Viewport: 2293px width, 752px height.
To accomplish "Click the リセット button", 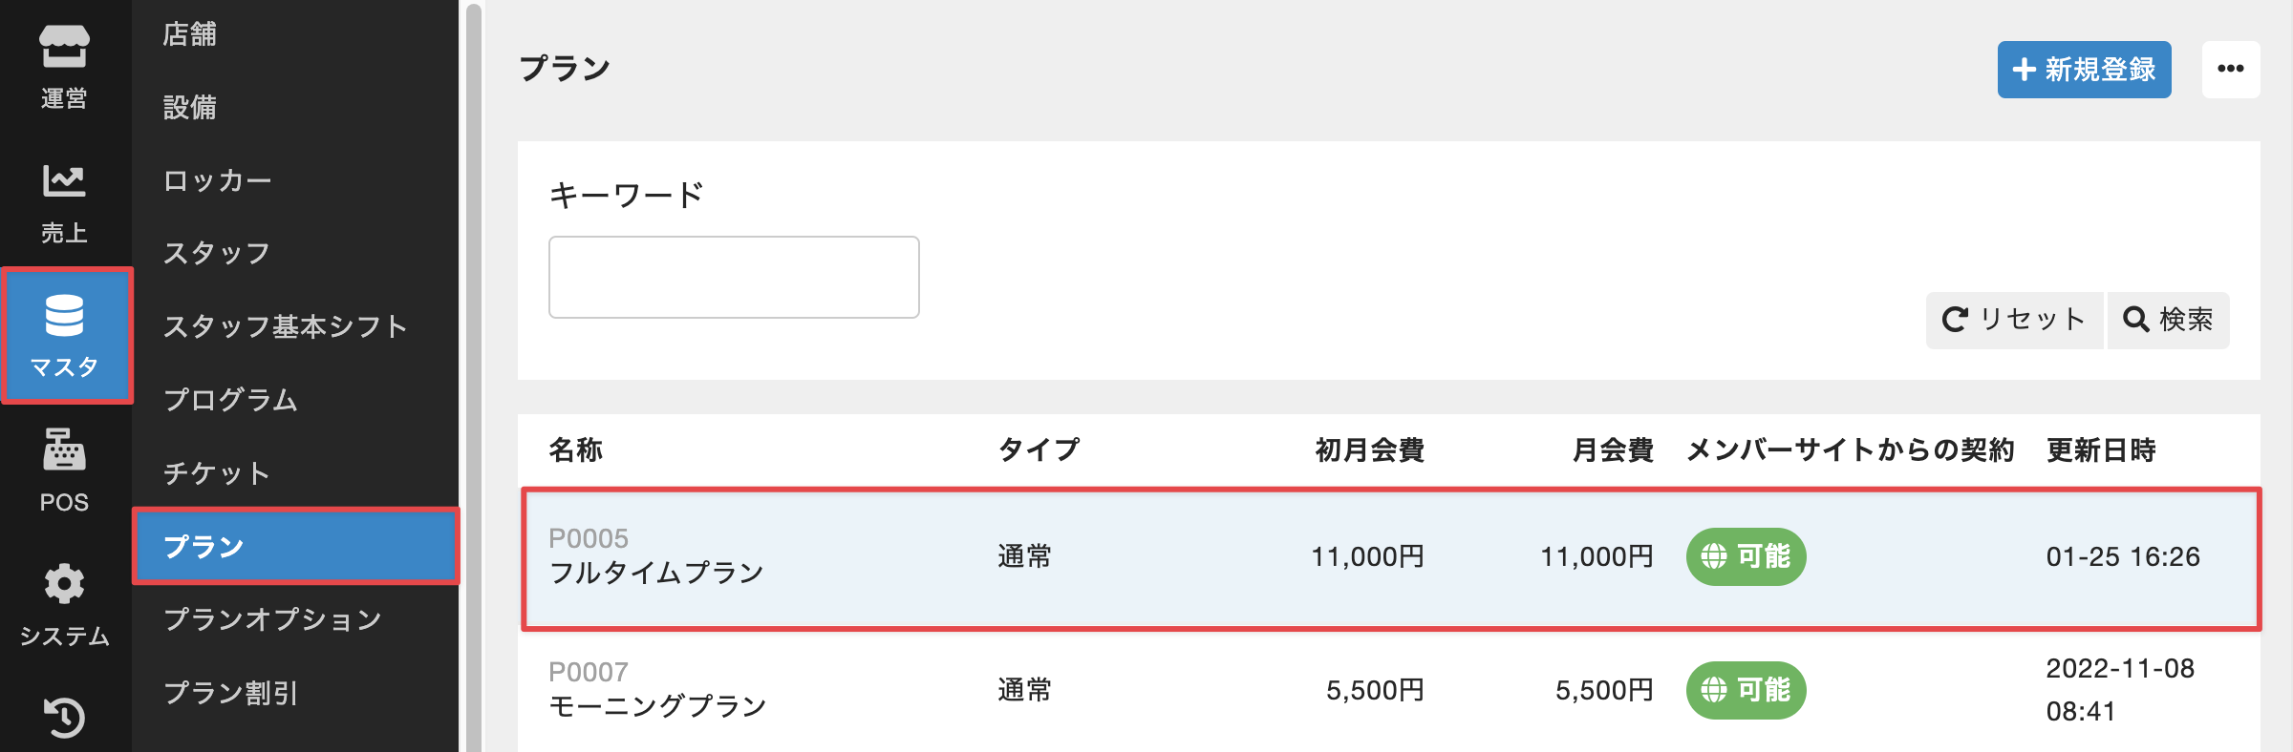I will tap(2013, 320).
